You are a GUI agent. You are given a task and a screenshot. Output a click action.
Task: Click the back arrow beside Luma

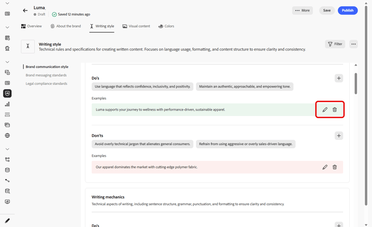point(25,10)
